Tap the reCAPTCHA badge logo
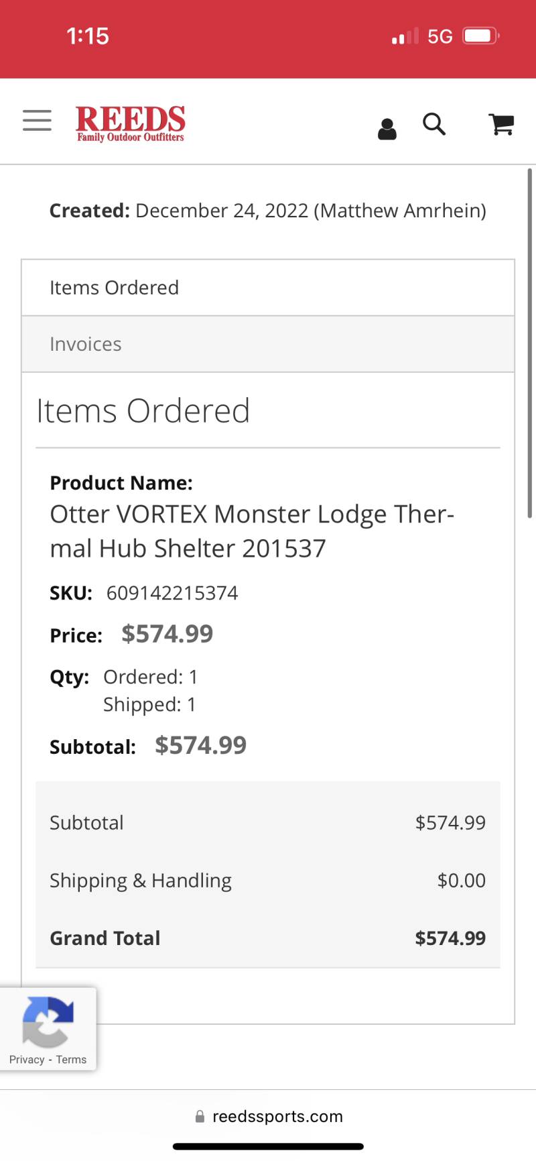536x1161 pixels. (x=48, y=1022)
